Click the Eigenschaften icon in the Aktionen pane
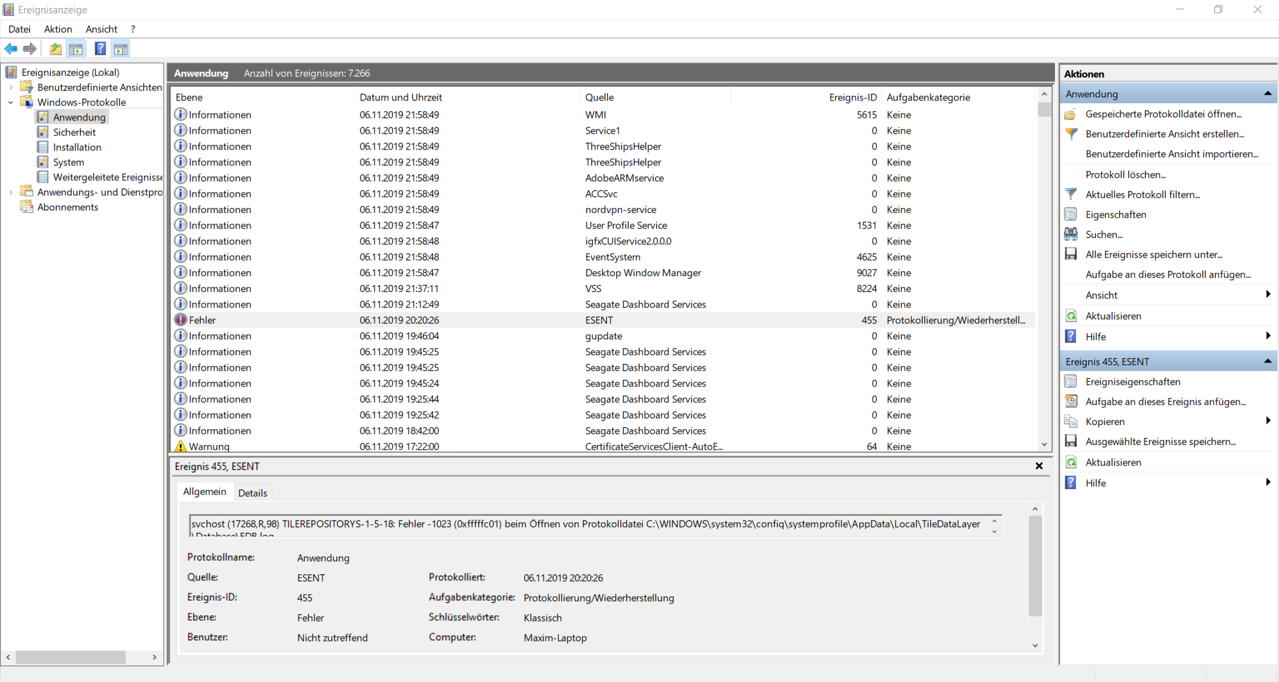1279x682 pixels. coord(1071,214)
